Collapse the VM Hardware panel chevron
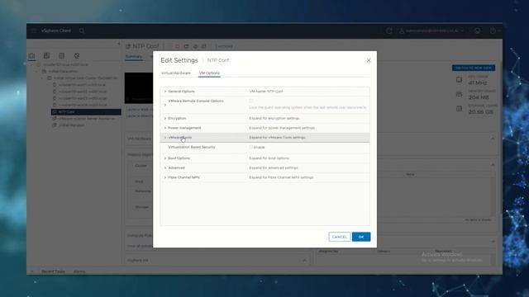 [x=493, y=139]
